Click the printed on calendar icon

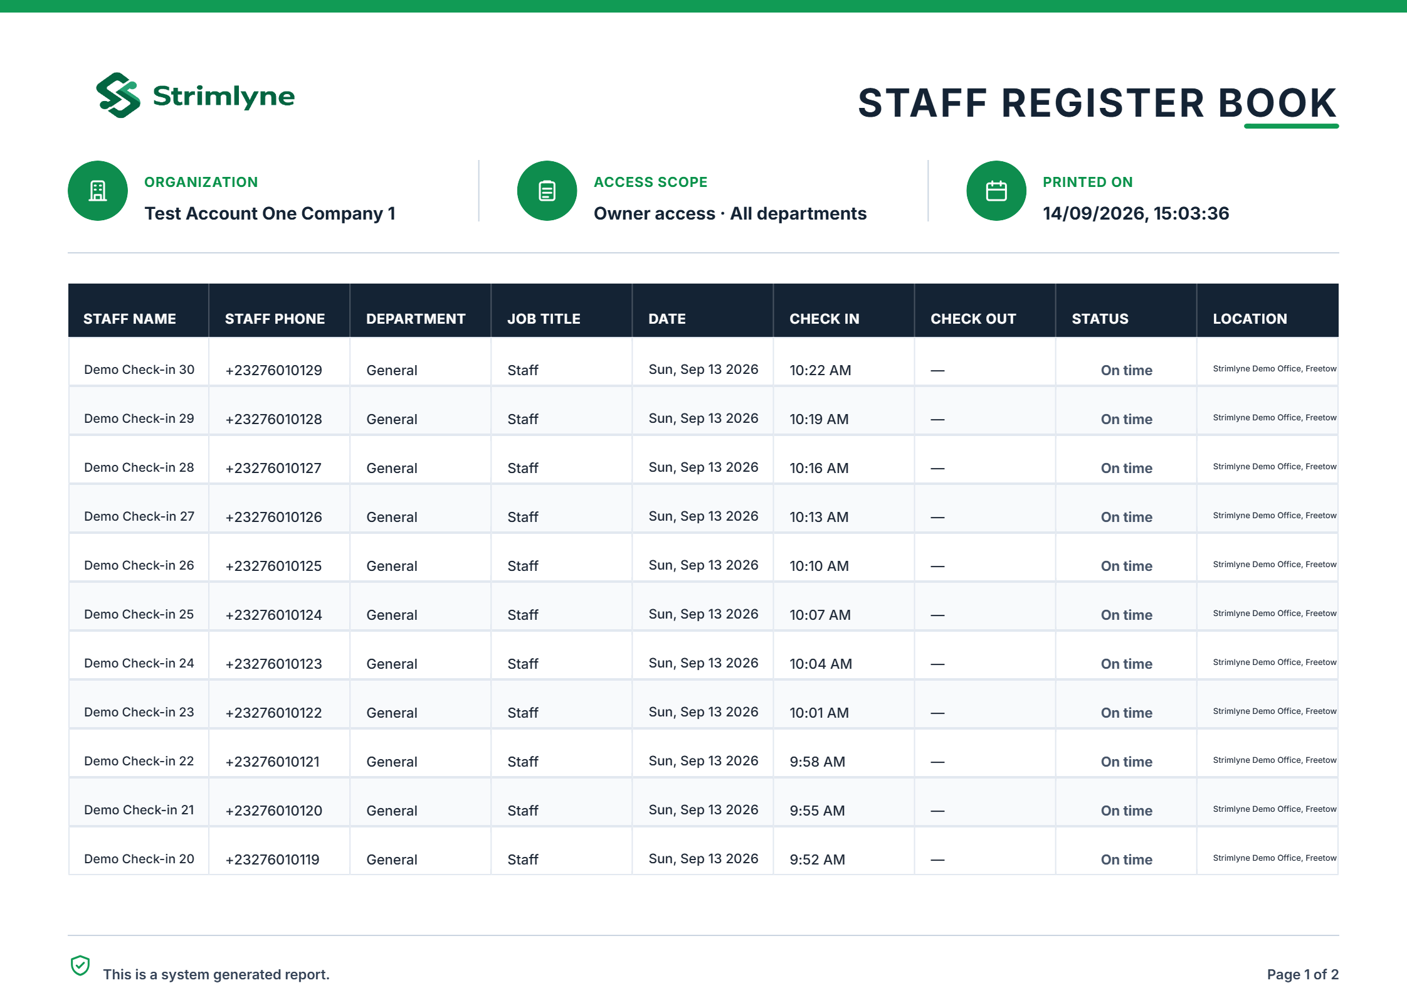tap(996, 191)
